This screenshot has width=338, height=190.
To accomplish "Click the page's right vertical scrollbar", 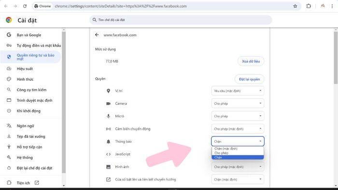I will 336,58.
